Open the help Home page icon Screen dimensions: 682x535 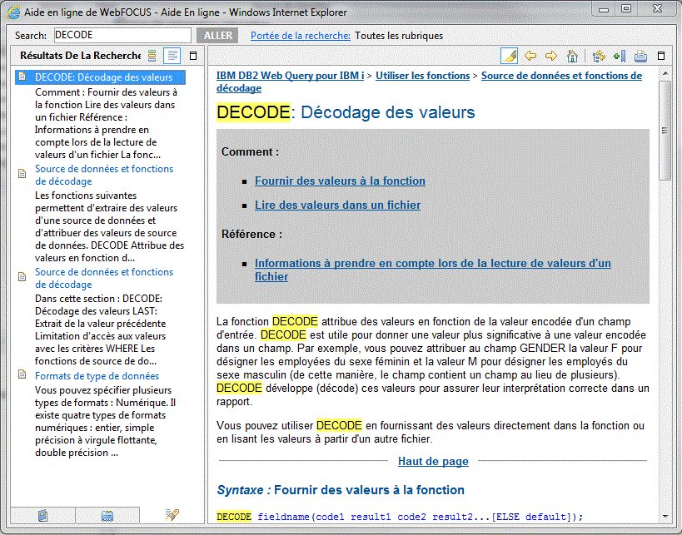tap(572, 56)
